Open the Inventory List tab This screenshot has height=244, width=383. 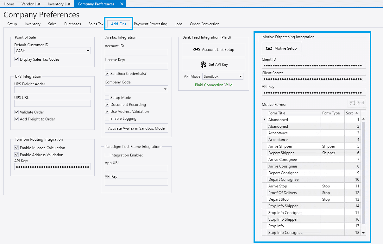tap(59, 4)
